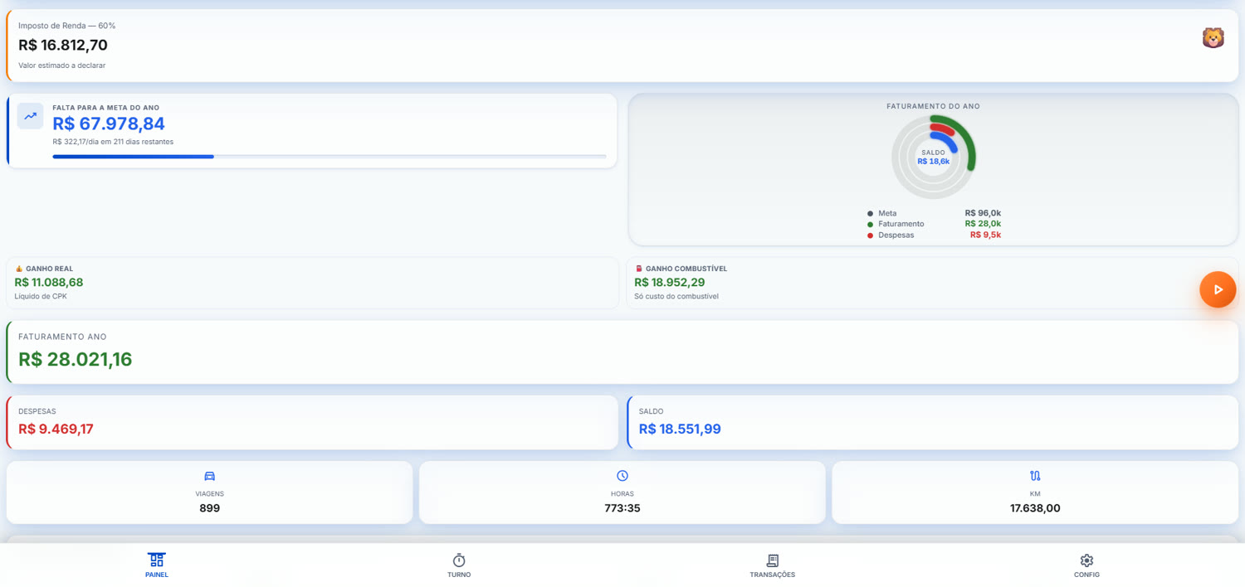1245x587 pixels.
Task: Open the Painel tab
Action: pyautogui.click(x=157, y=565)
